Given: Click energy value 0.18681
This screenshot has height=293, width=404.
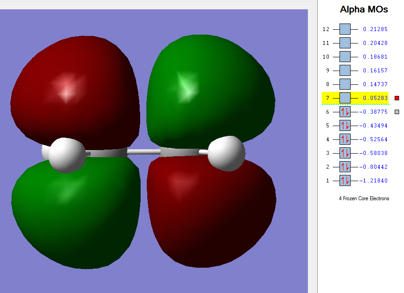Looking at the screenshot, I should pyautogui.click(x=375, y=57).
